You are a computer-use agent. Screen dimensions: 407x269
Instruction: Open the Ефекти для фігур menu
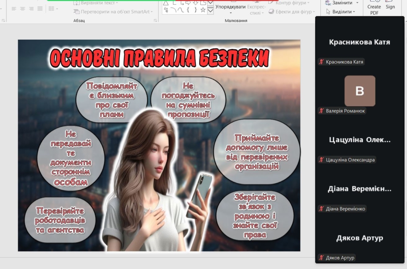pos(293,12)
